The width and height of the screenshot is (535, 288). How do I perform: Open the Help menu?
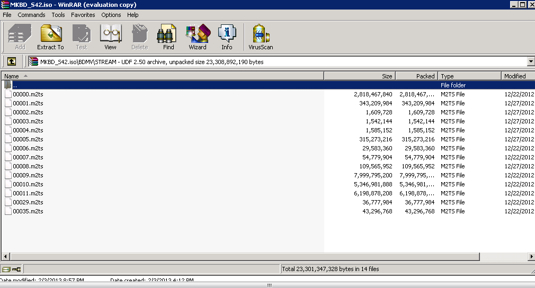[x=133, y=15]
